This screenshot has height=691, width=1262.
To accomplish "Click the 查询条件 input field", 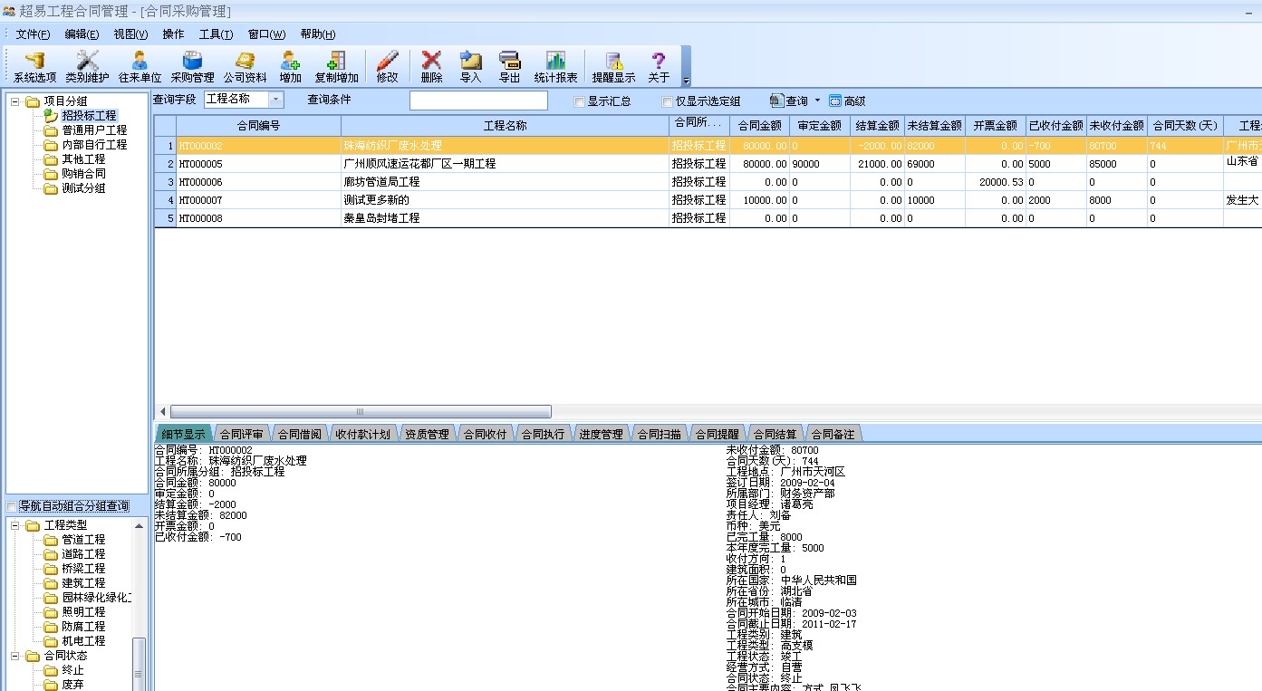I will click(478, 101).
